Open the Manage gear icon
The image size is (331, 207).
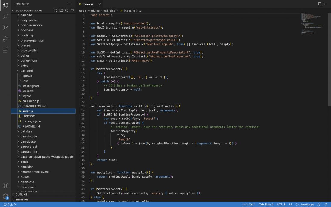[5, 196]
